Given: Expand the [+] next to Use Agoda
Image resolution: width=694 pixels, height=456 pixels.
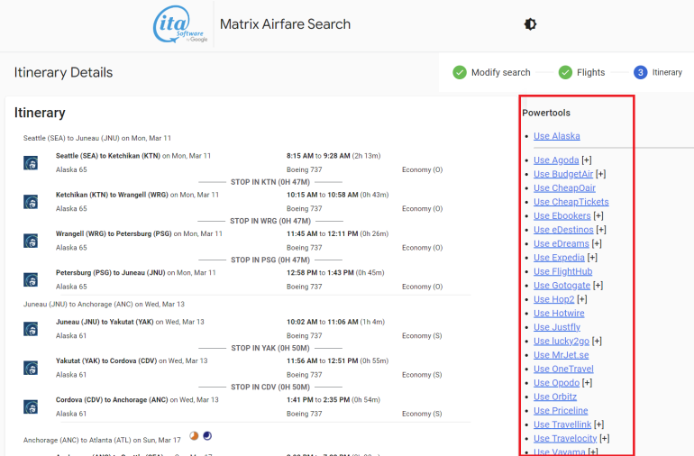Looking at the screenshot, I should 587,160.
